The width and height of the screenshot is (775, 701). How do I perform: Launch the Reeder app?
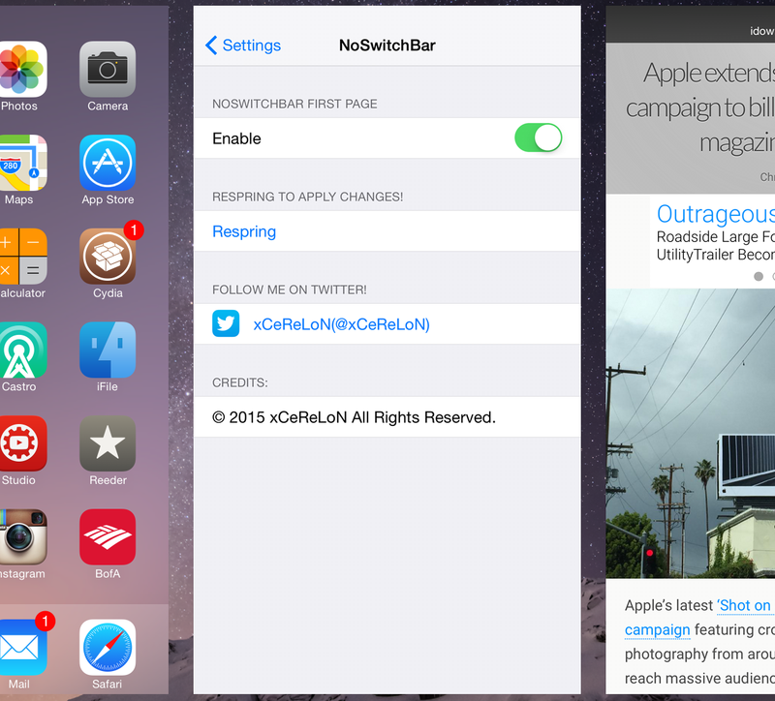[108, 443]
